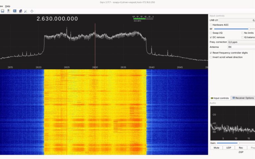Screen dimensions: 255x159
Task: Click the UDP streaming button
Action: [x=229, y=148]
